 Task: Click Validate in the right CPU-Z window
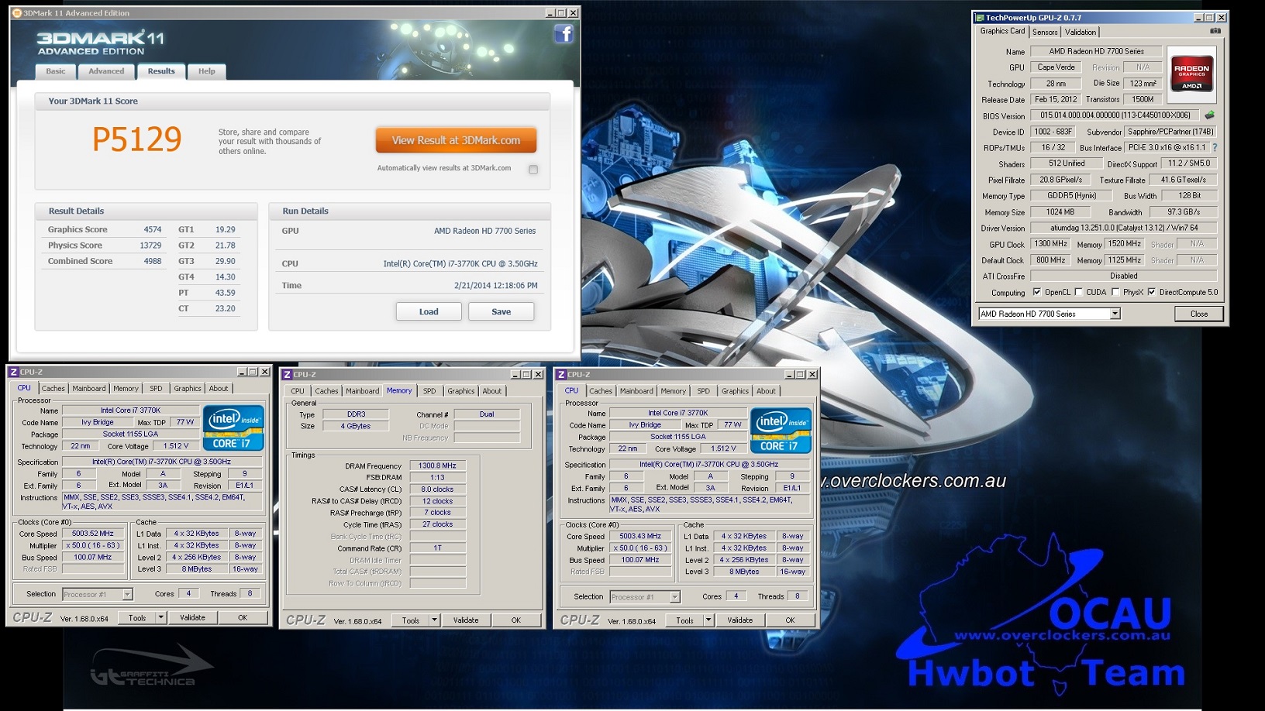tap(739, 620)
